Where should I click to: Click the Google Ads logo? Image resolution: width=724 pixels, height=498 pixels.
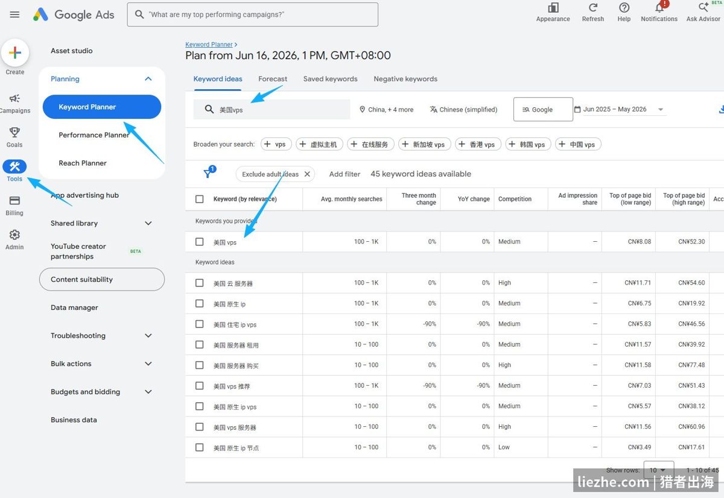(74, 14)
